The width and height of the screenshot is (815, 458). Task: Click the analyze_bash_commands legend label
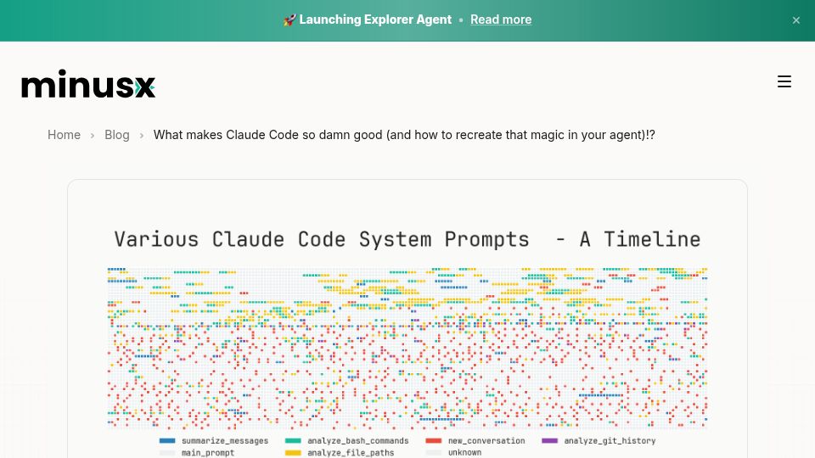[358, 441]
